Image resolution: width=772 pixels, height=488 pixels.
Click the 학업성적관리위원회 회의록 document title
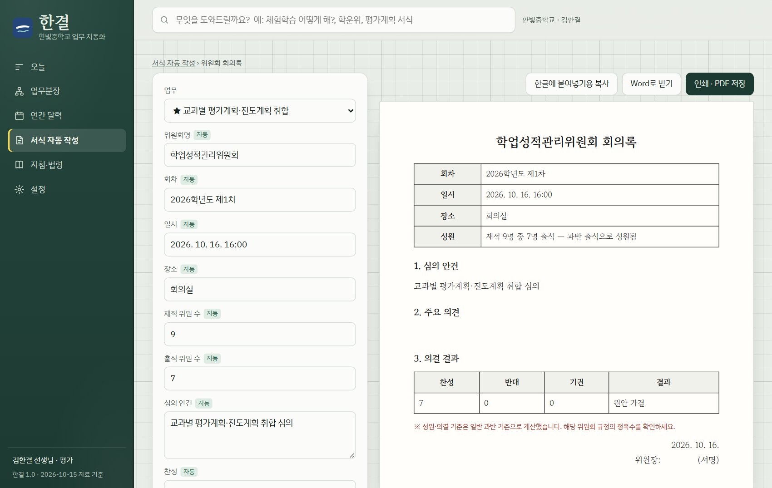[x=566, y=142]
